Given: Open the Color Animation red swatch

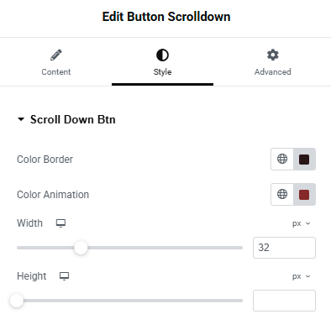Looking at the screenshot, I should (x=304, y=194).
